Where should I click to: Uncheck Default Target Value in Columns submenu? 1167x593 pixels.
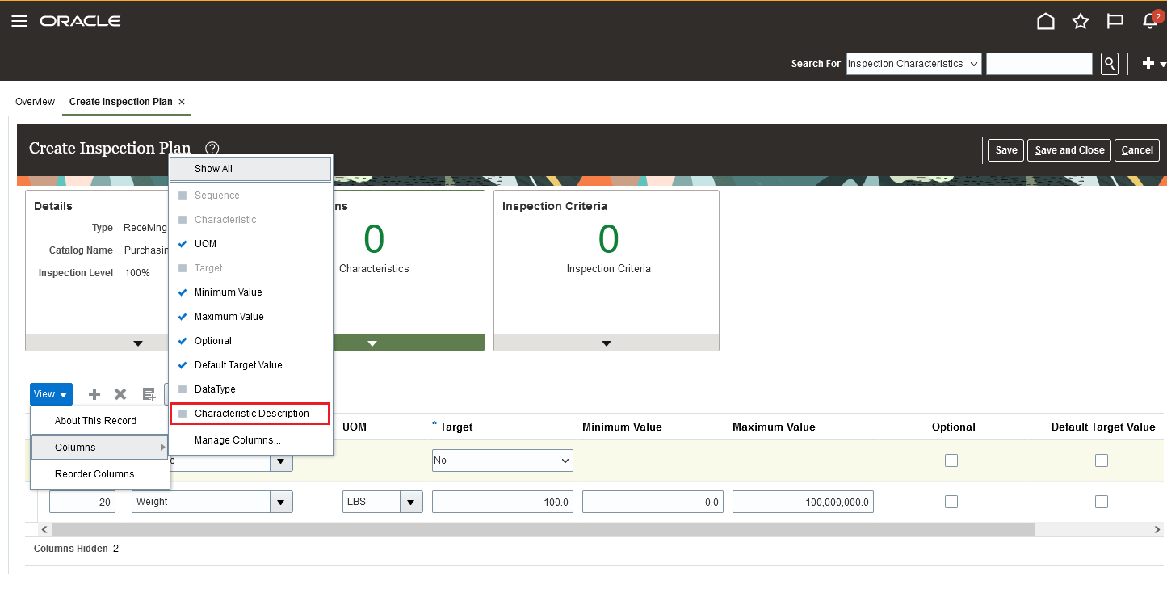point(250,365)
